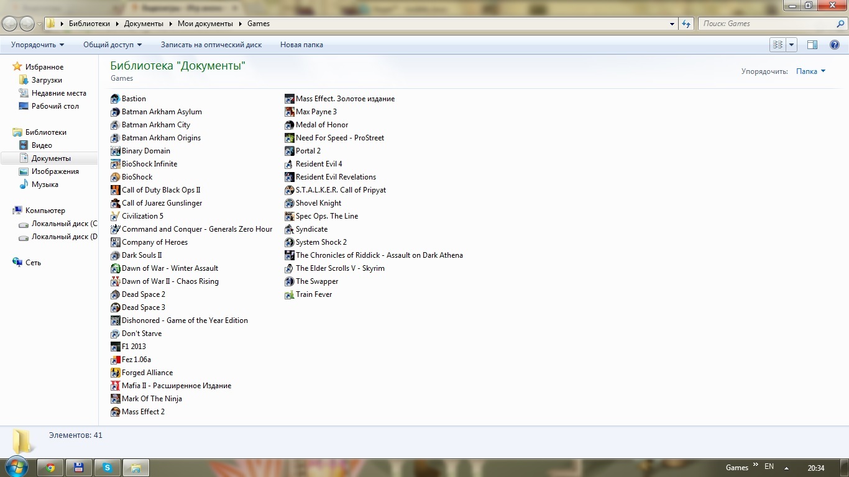Toggle the preview pane button

[812, 45]
